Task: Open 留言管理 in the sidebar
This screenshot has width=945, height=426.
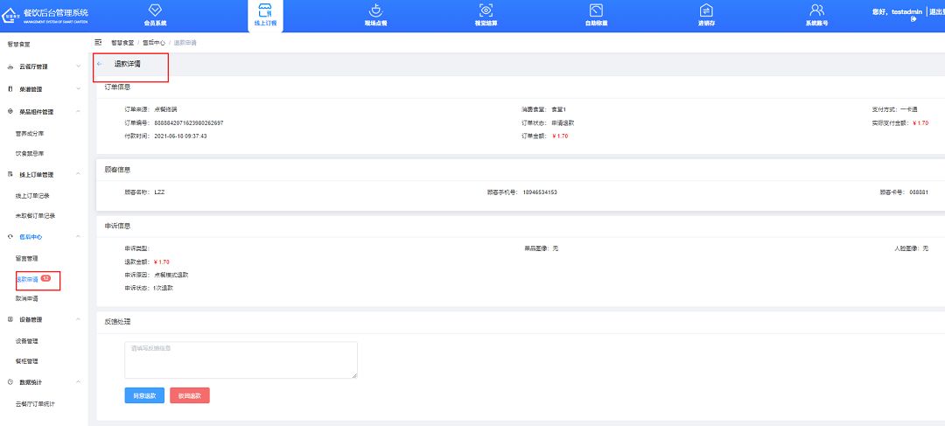Action: tap(27, 258)
